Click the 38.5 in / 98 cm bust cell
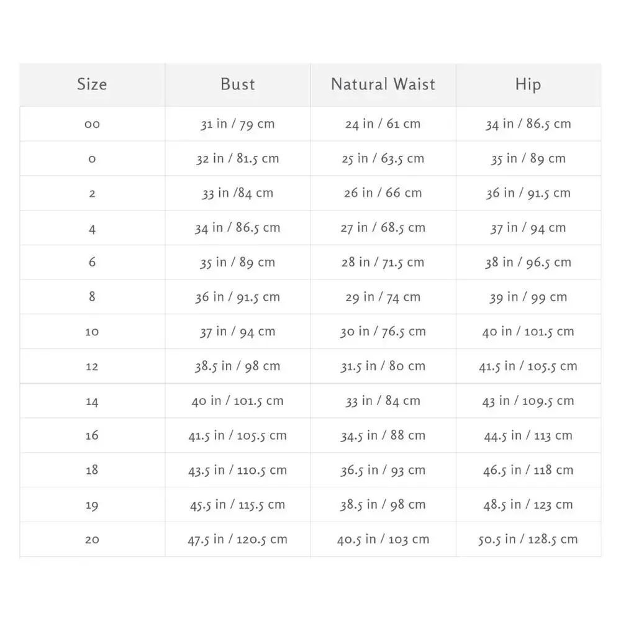This screenshot has width=621, height=621. (238, 366)
